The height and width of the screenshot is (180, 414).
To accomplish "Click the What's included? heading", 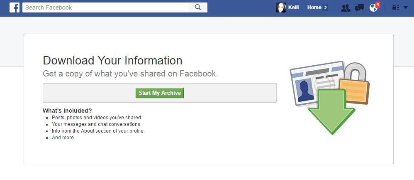I will [67, 111].
